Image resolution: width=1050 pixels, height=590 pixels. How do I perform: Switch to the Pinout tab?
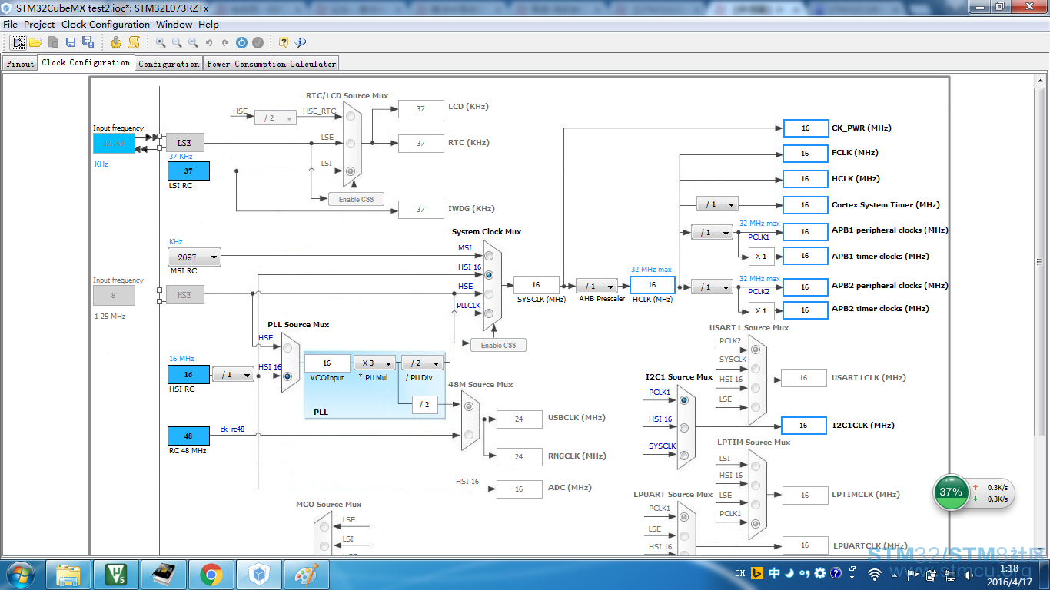pyautogui.click(x=20, y=64)
